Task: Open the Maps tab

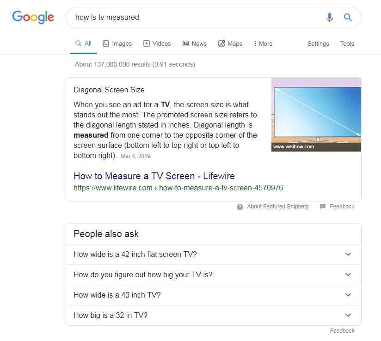Action: point(230,44)
